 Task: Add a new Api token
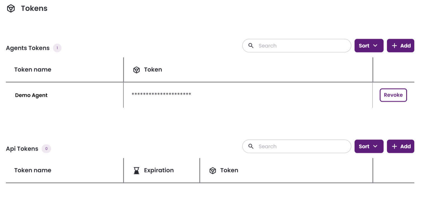click(x=401, y=146)
